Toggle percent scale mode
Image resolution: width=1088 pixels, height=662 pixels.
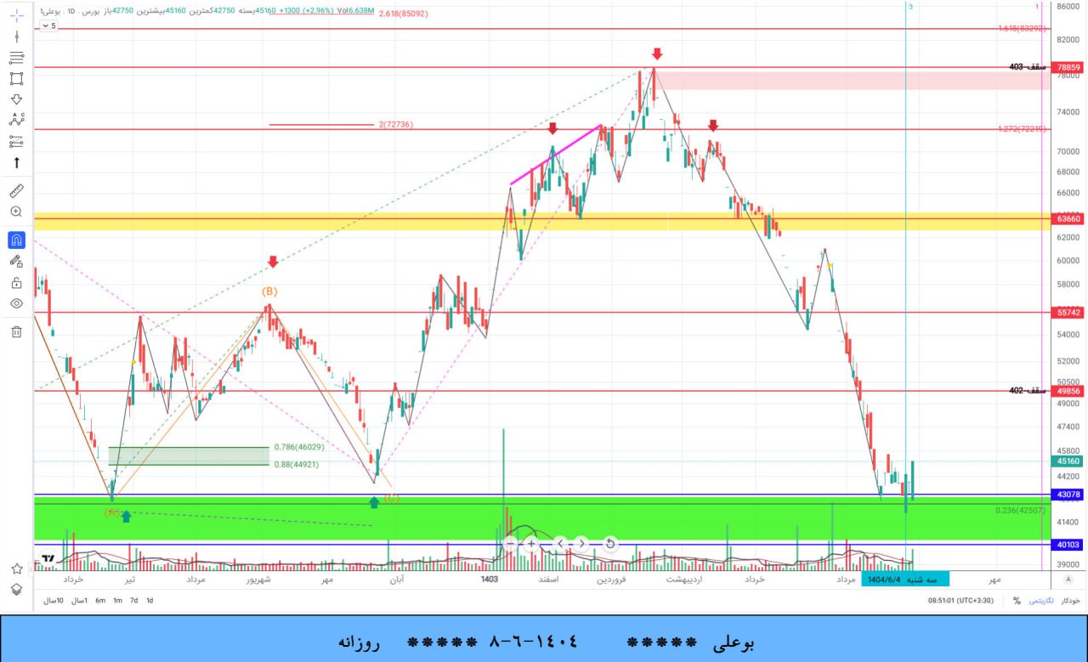point(1017,601)
